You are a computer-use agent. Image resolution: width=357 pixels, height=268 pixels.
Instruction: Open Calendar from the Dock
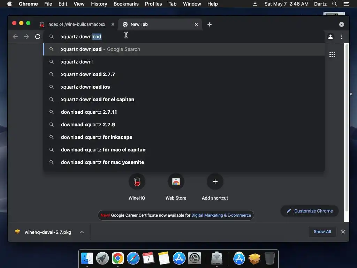click(x=148, y=259)
